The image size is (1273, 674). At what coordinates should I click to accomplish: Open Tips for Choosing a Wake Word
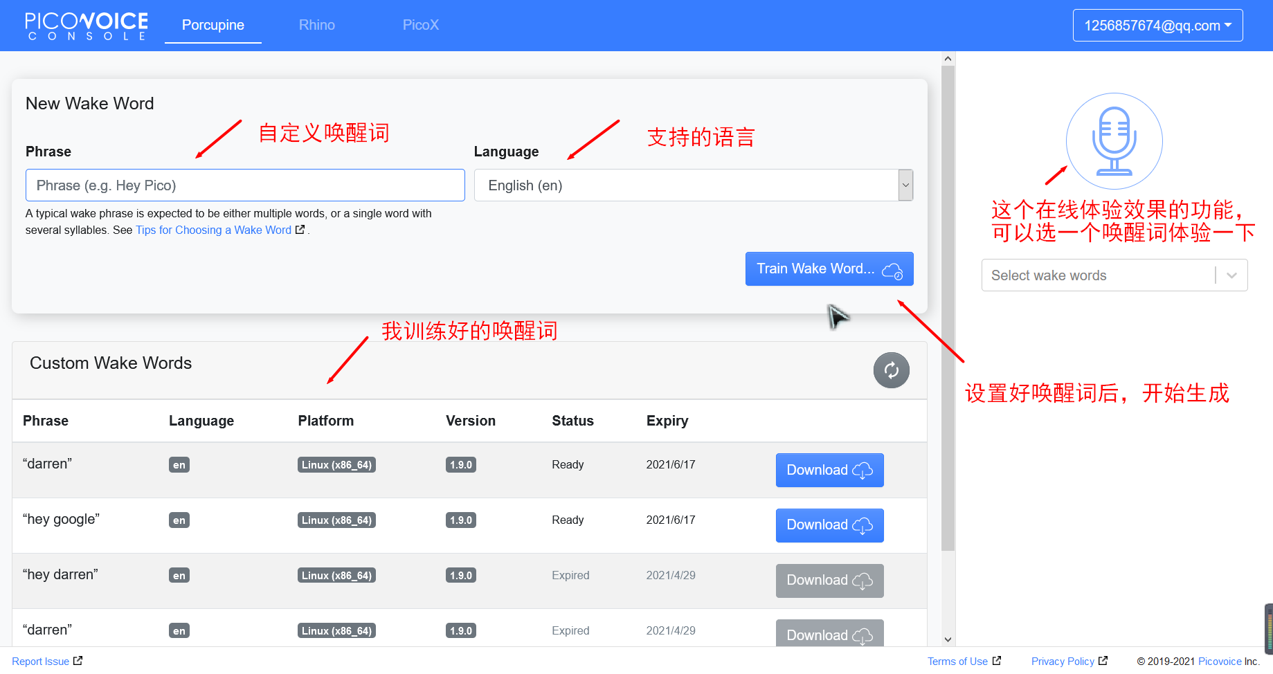click(x=213, y=229)
